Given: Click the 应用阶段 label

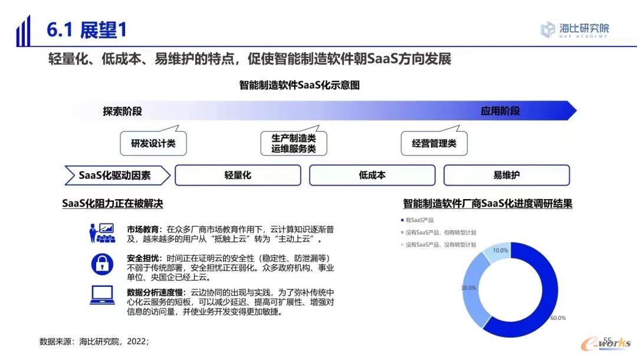Looking at the screenshot, I should 500,111.
